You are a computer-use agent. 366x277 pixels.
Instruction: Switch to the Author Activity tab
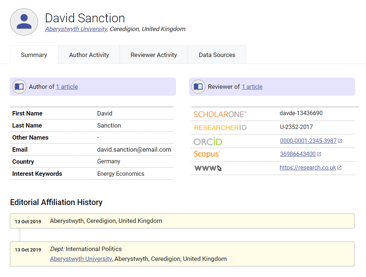[x=89, y=55]
